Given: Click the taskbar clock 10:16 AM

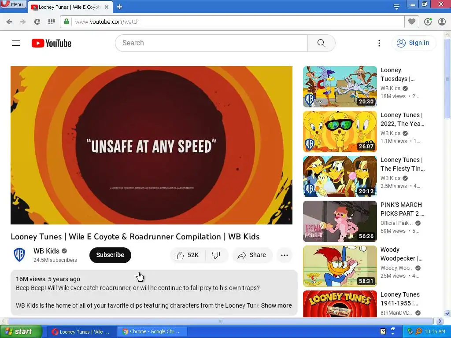Looking at the screenshot, I should tap(435, 331).
